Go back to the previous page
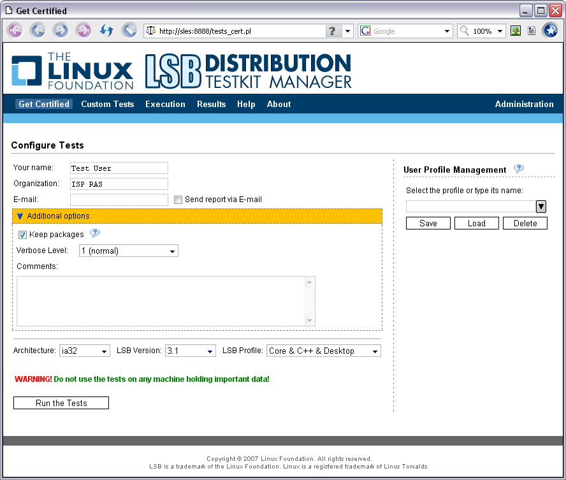 [x=38, y=31]
